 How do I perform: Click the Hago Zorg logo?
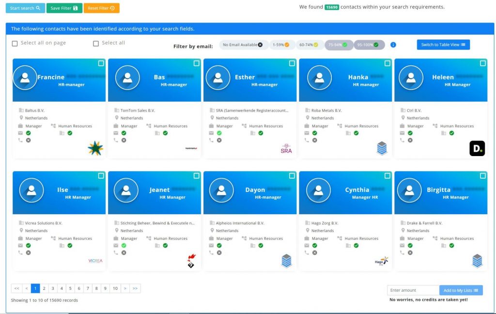click(x=382, y=261)
